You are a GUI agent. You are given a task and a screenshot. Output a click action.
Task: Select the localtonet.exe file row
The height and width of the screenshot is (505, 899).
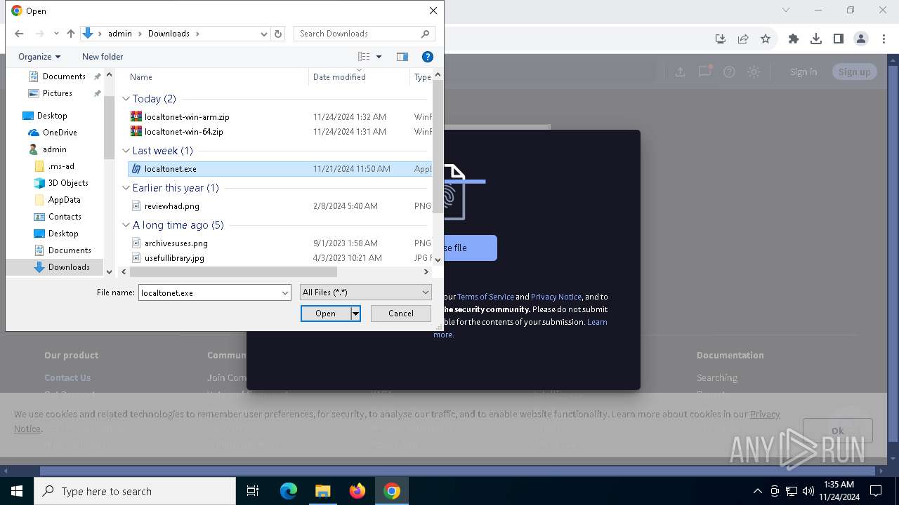pyautogui.click(x=280, y=169)
